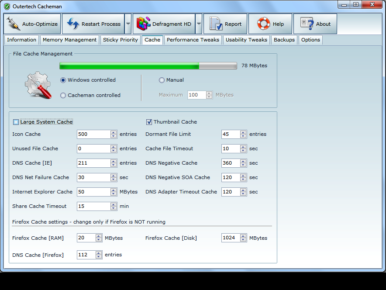Switch to the Memory Management tab
The width and height of the screenshot is (386, 290).
pyautogui.click(x=69, y=40)
